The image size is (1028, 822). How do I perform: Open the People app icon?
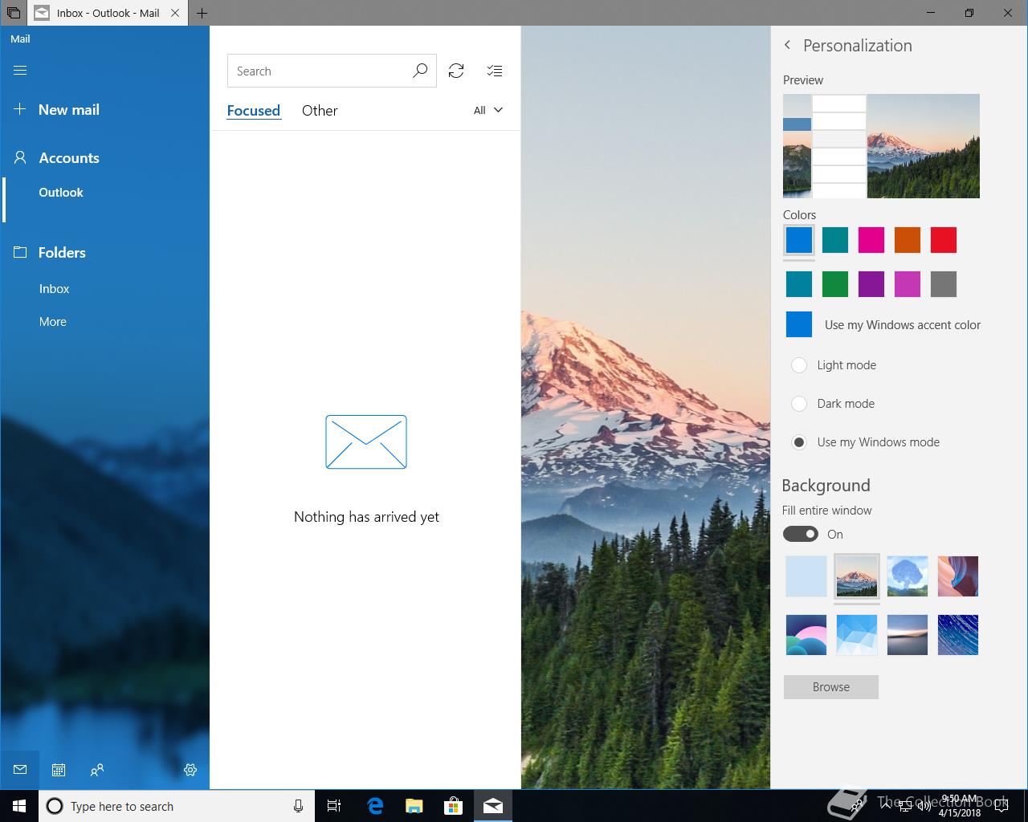97,769
